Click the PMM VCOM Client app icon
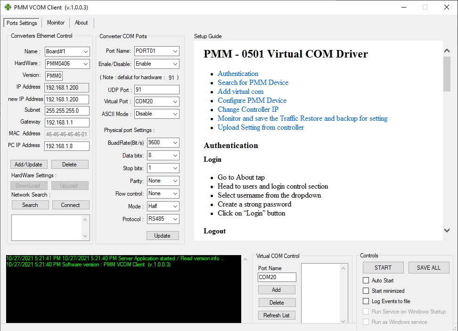This screenshot has height=331, width=458. 8,7
